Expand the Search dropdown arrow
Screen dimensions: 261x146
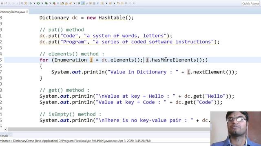pos(74,3)
